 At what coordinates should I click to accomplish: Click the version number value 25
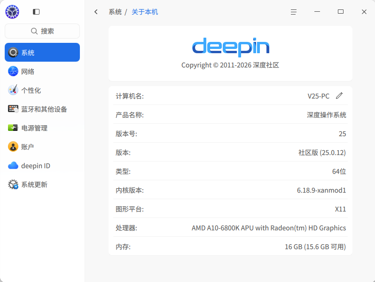coord(342,134)
